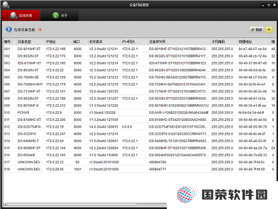Select IP address 172.6.22.188
Screen dimensions: 278x209
coord(56,99)
